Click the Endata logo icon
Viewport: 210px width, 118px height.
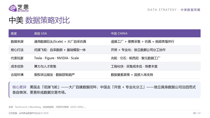pos(19,8)
